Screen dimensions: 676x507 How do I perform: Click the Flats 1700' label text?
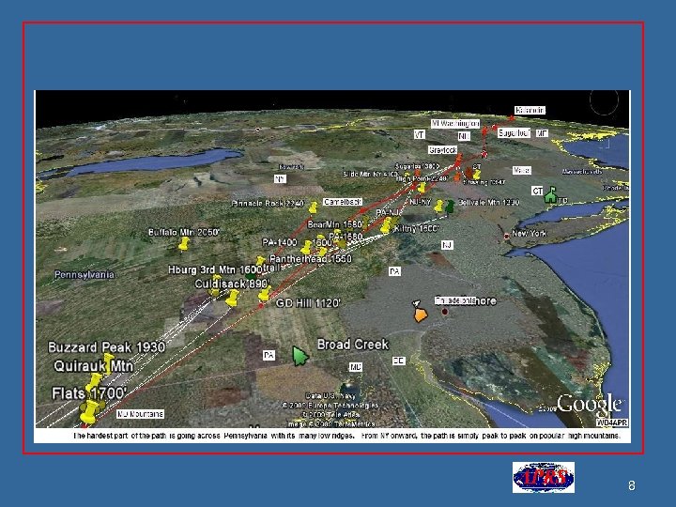click(89, 393)
